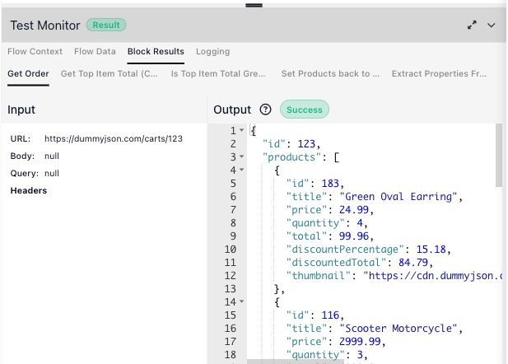Open the Is Top Item Total Gre... tab
Image resolution: width=508 pixels, height=364 pixels.
(x=218, y=73)
